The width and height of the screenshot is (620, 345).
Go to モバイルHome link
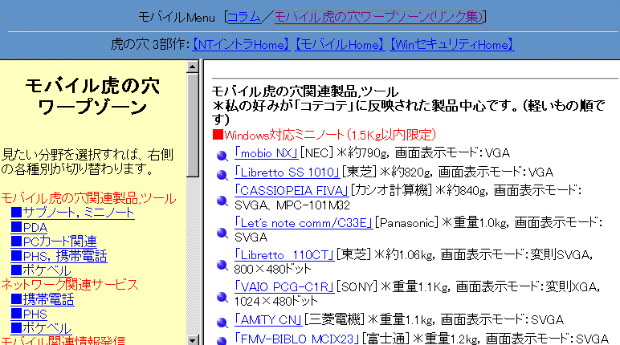point(340,45)
